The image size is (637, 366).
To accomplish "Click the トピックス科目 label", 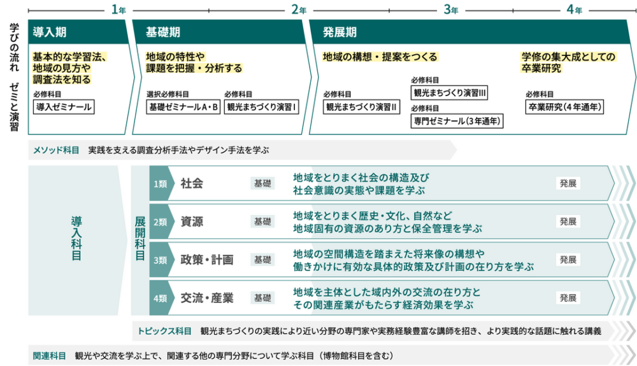I will (164, 331).
